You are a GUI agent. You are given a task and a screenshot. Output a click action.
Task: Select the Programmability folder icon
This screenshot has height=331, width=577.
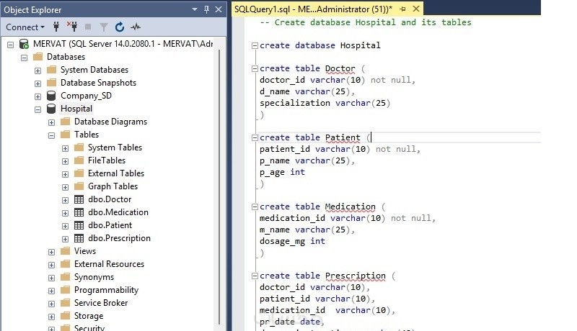(65, 289)
